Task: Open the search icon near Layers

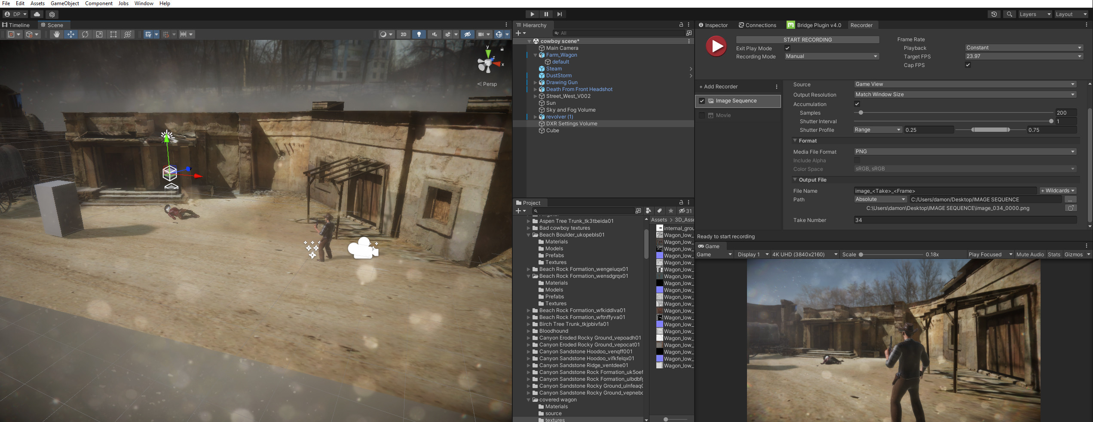Action: pos(1009,14)
